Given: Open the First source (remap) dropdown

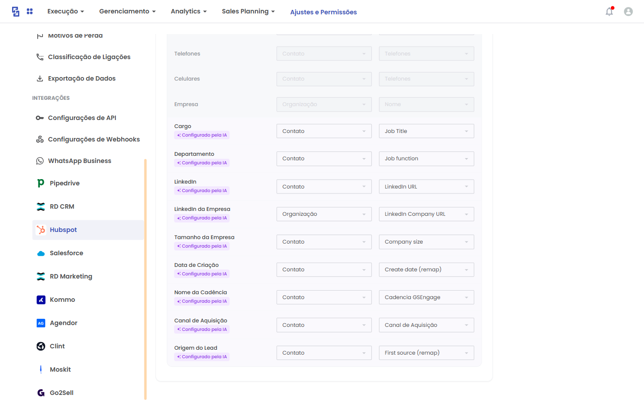Looking at the screenshot, I should point(426,353).
